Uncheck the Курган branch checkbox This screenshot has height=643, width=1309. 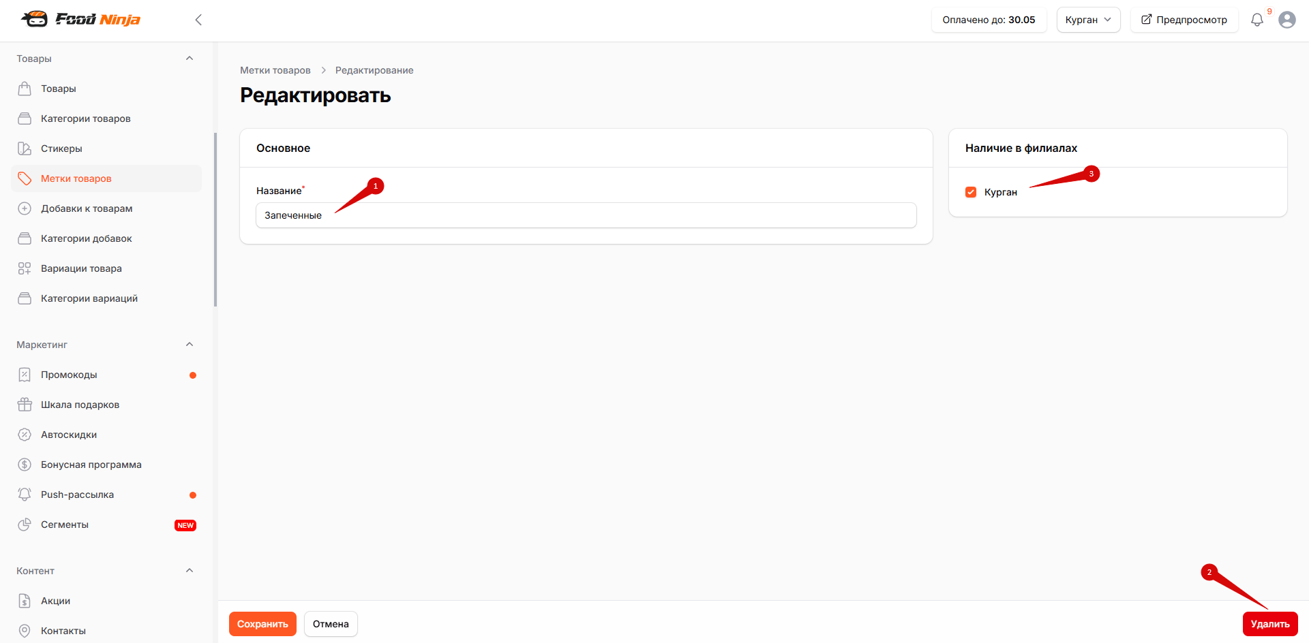coord(971,192)
